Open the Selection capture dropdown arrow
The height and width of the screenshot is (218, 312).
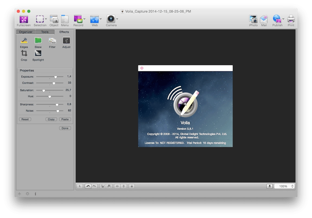[x=46, y=19]
